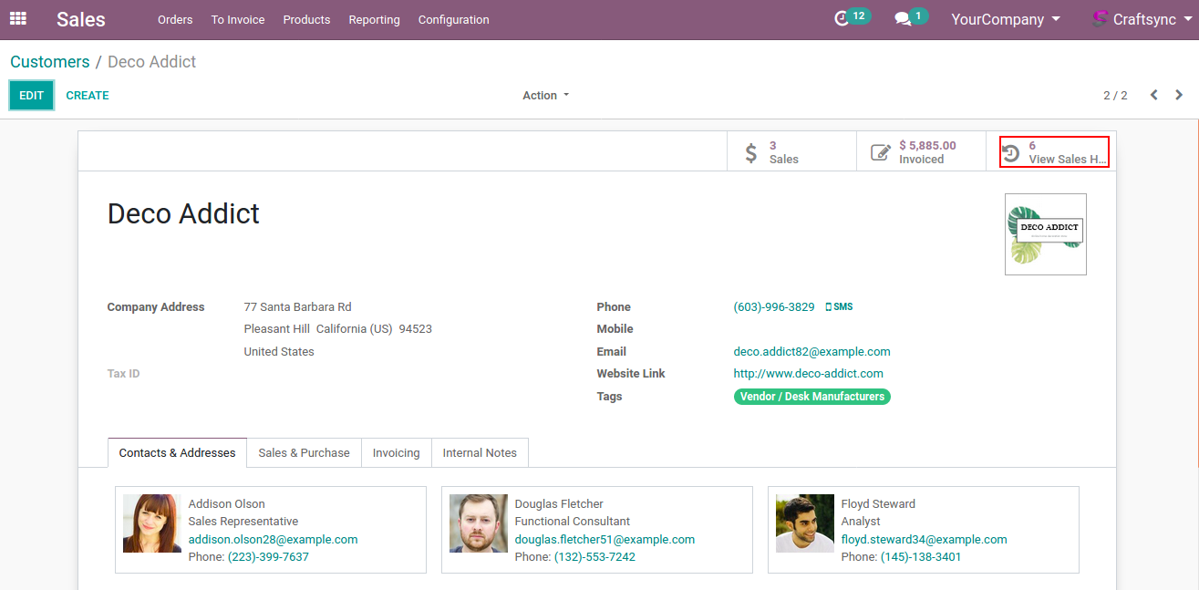Open the activities clock icon with badge 12
1199x590 pixels.
click(x=842, y=19)
